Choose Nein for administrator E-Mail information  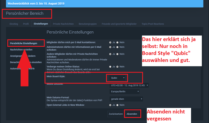pos(117,47)
